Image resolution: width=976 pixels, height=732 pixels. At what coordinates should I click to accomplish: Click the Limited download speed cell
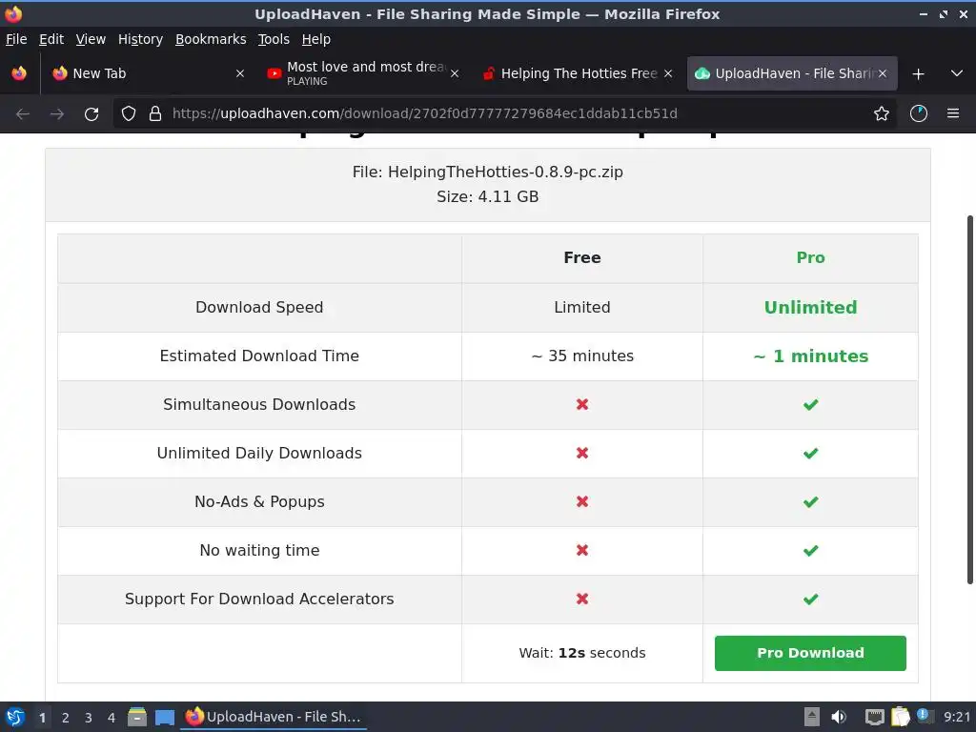pyautogui.click(x=582, y=308)
